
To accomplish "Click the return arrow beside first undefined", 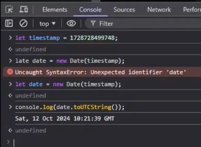I will pos(10,49).
